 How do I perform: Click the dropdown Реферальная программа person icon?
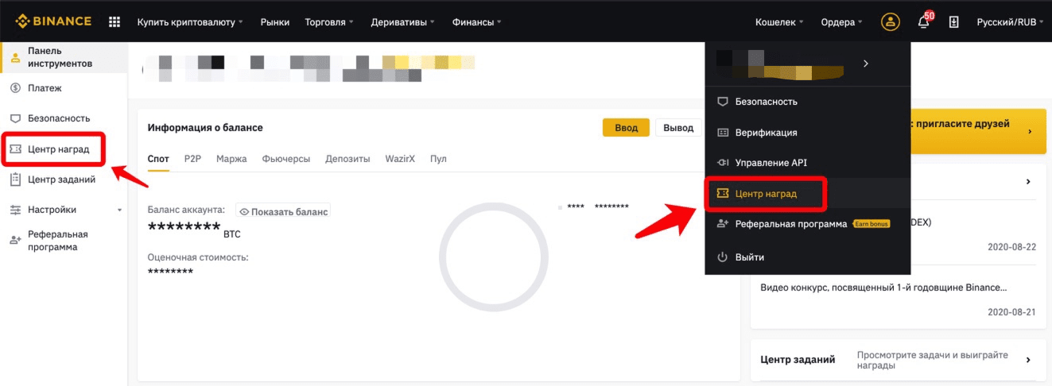point(723,224)
